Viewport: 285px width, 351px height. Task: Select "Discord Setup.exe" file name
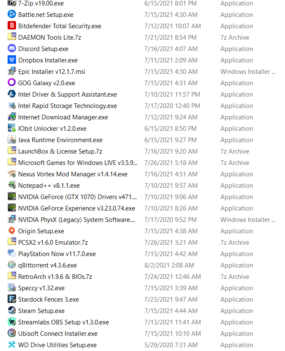point(43,49)
